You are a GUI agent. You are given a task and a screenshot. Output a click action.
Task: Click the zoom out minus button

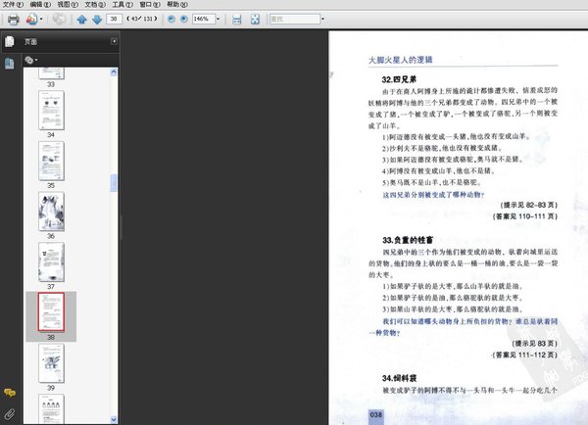(171, 19)
